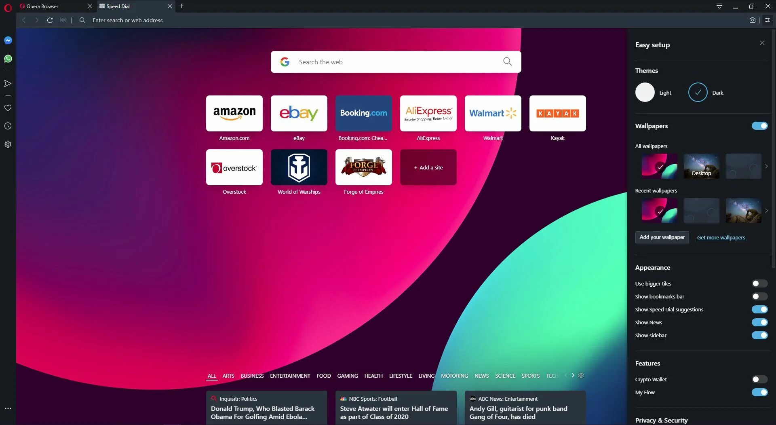Show next news categories with right chevron

pyautogui.click(x=573, y=376)
